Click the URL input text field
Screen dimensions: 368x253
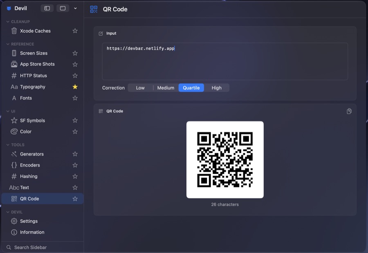point(225,61)
